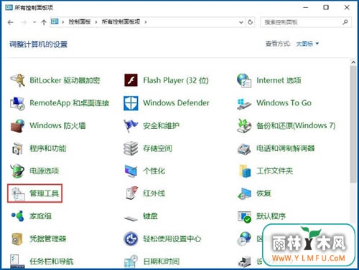Open the 管理工具 gear icon
This screenshot has width=359, height=270.
coord(18,193)
